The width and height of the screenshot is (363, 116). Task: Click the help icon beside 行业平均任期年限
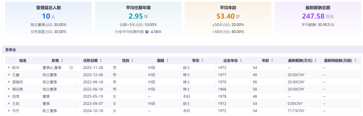147,32
